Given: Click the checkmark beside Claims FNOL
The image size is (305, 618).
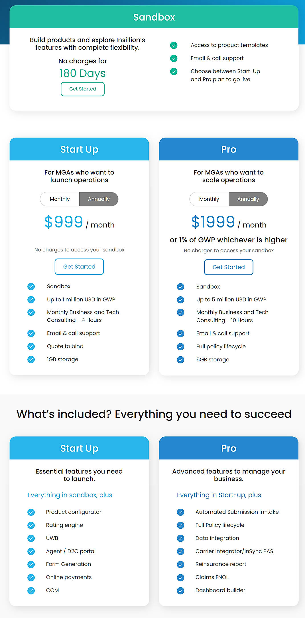Looking at the screenshot, I should [x=180, y=577].
